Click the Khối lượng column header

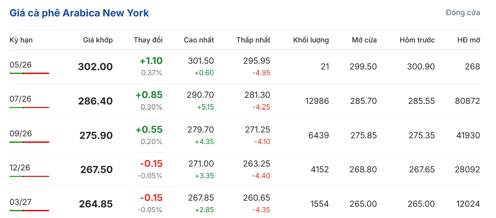311,40
